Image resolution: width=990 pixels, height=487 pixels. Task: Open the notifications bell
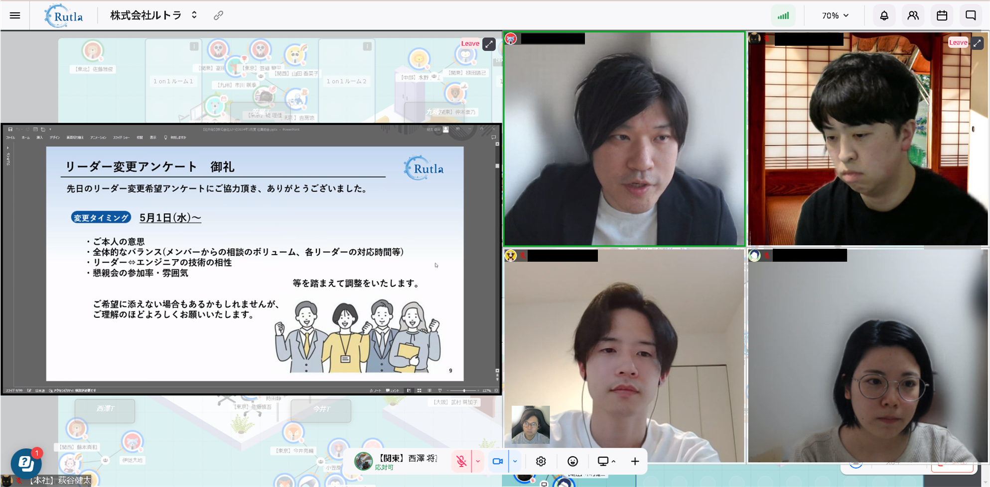[884, 15]
